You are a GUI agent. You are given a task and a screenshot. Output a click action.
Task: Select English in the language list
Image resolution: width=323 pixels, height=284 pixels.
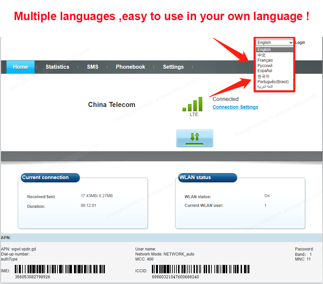274,50
